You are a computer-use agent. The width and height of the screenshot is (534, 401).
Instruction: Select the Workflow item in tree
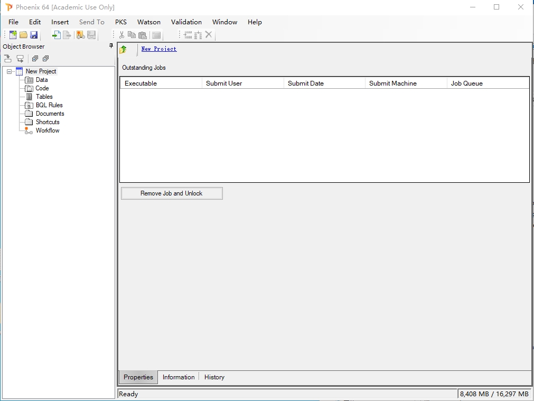(48, 130)
